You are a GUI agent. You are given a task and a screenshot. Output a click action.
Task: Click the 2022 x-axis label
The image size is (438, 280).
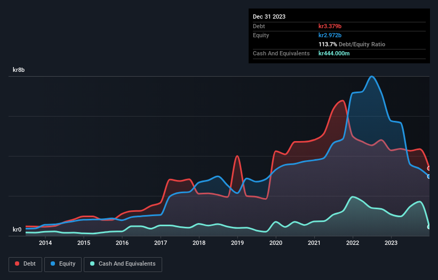tap(353, 243)
